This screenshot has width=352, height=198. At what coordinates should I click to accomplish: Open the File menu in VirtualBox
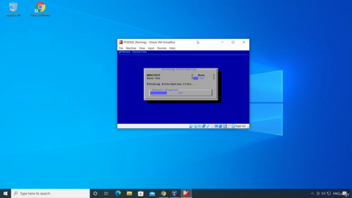121,48
